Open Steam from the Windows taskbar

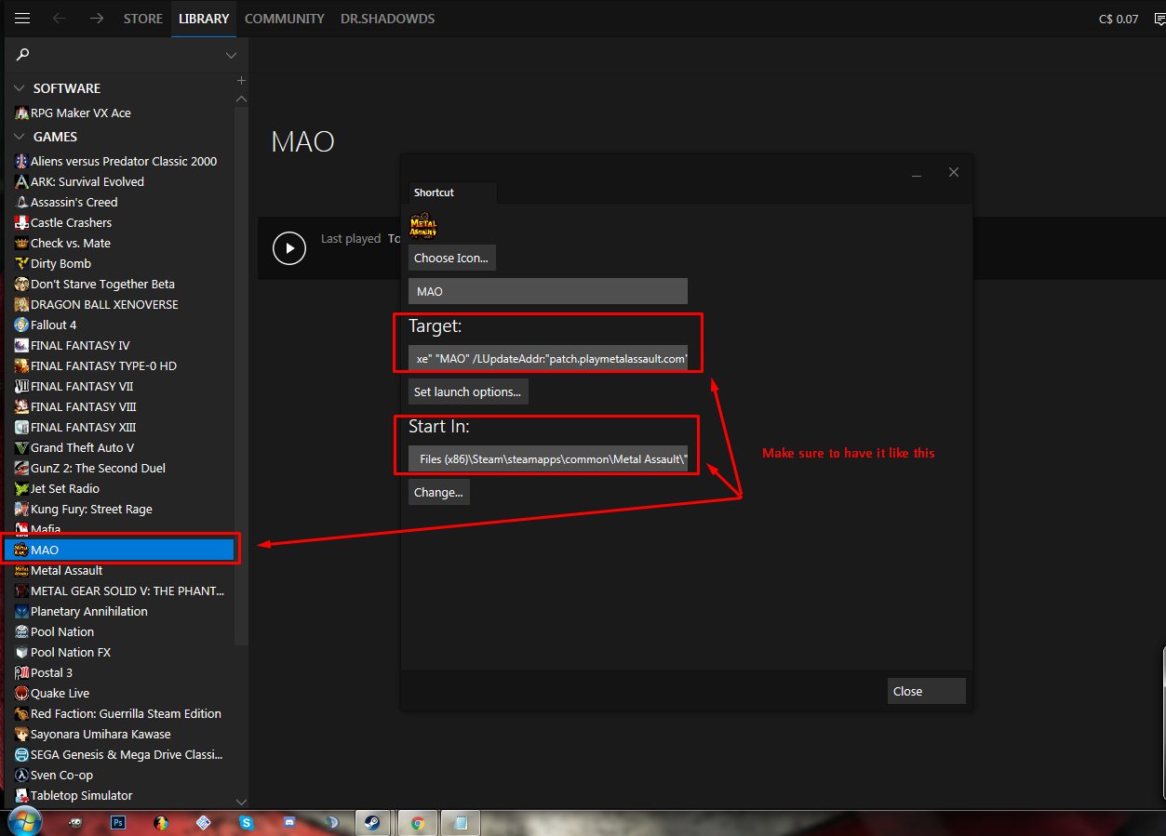click(370, 822)
